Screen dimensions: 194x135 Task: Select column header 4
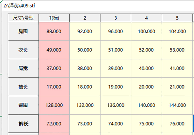[146, 18]
